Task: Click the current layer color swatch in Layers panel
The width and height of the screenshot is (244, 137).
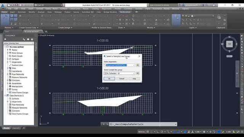Action: [192, 16]
